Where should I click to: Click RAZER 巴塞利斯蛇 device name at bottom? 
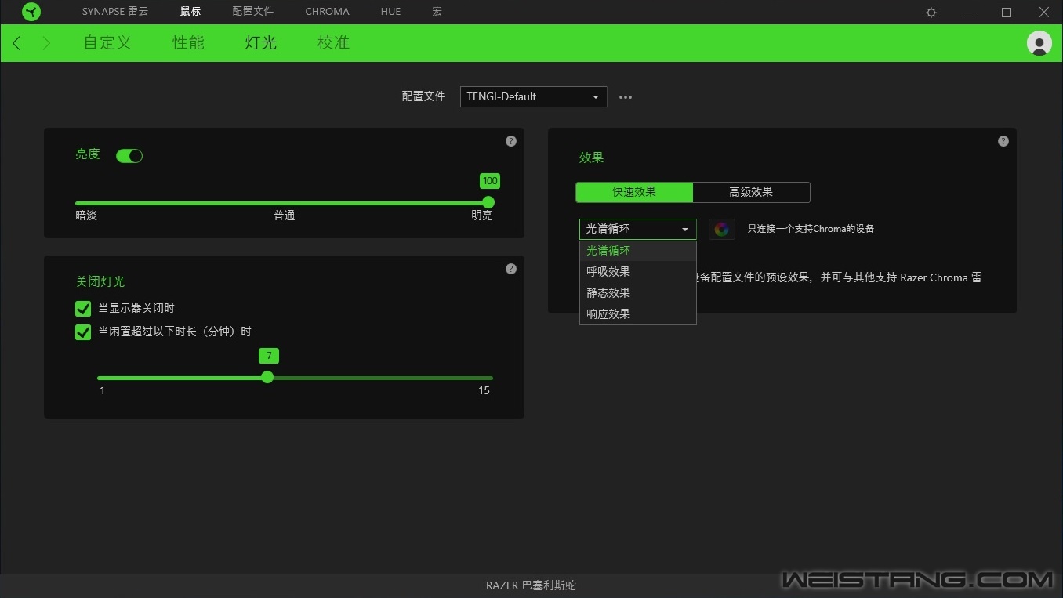point(531,585)
